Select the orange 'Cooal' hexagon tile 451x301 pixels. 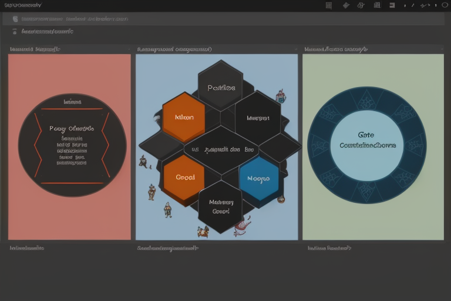coord(183,178)
